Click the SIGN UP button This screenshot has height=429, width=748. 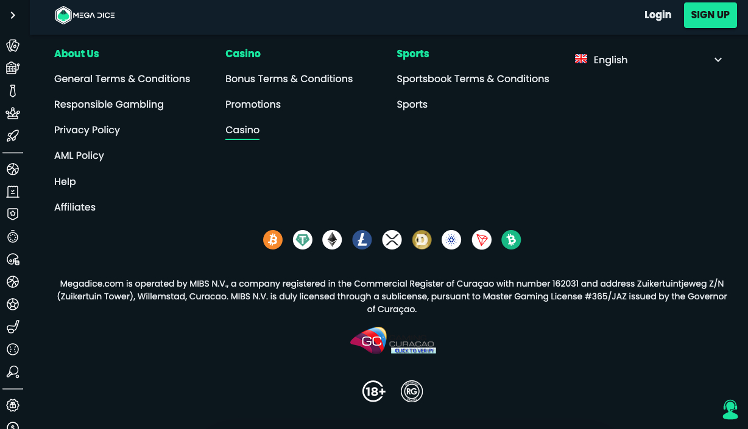tap(710, 15)
